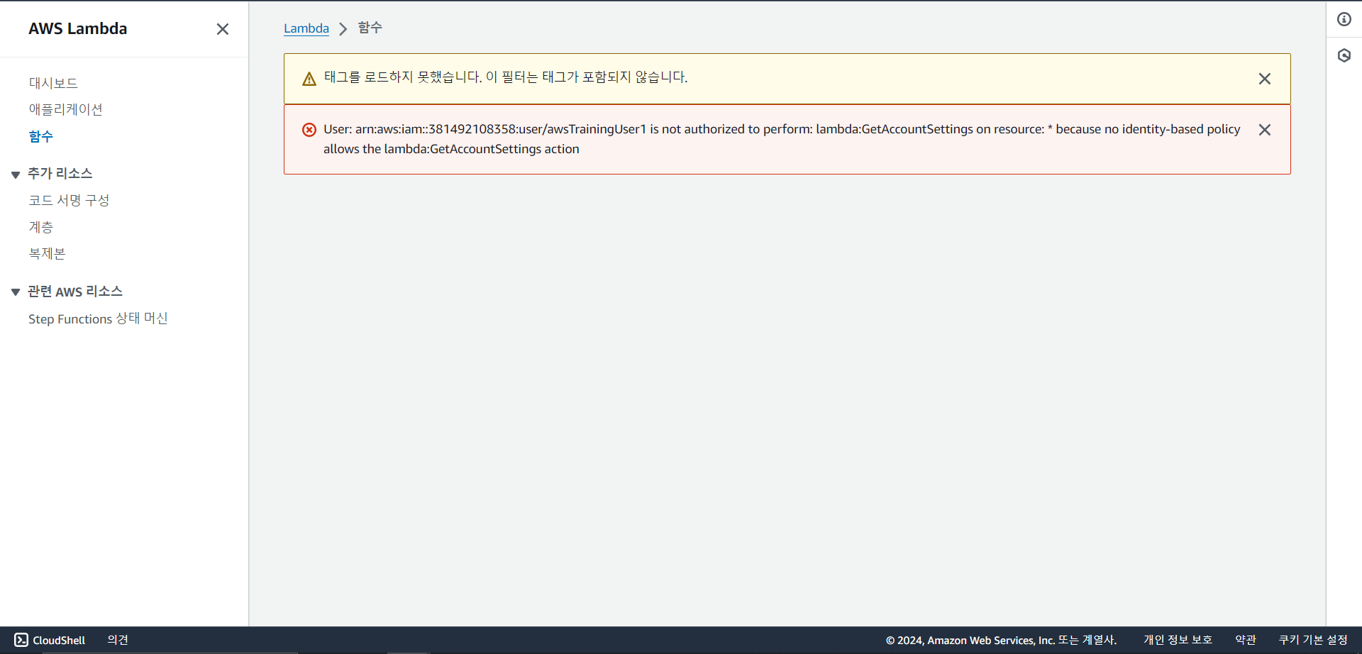Image resolution: width=1362 pixels, height=654 pixels.
Task: Click the 태그를 로드하지 못했습니다 warning text
Action: click(506, 77)
